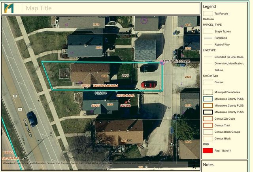Click the orange-outlined Milwaukee County PLSS swatch
The width and height of the screenshot is (253, 172).
click(208, 105)
